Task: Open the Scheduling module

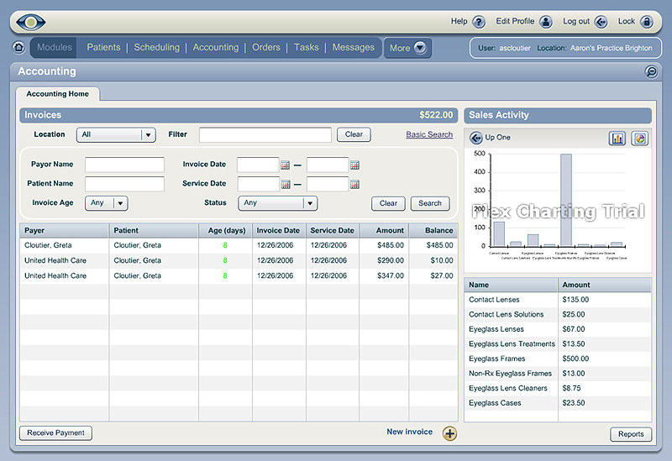Action: [x=157, y=47]
